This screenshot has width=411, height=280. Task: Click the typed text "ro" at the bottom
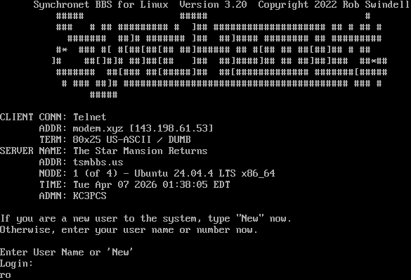click(6, 275)
